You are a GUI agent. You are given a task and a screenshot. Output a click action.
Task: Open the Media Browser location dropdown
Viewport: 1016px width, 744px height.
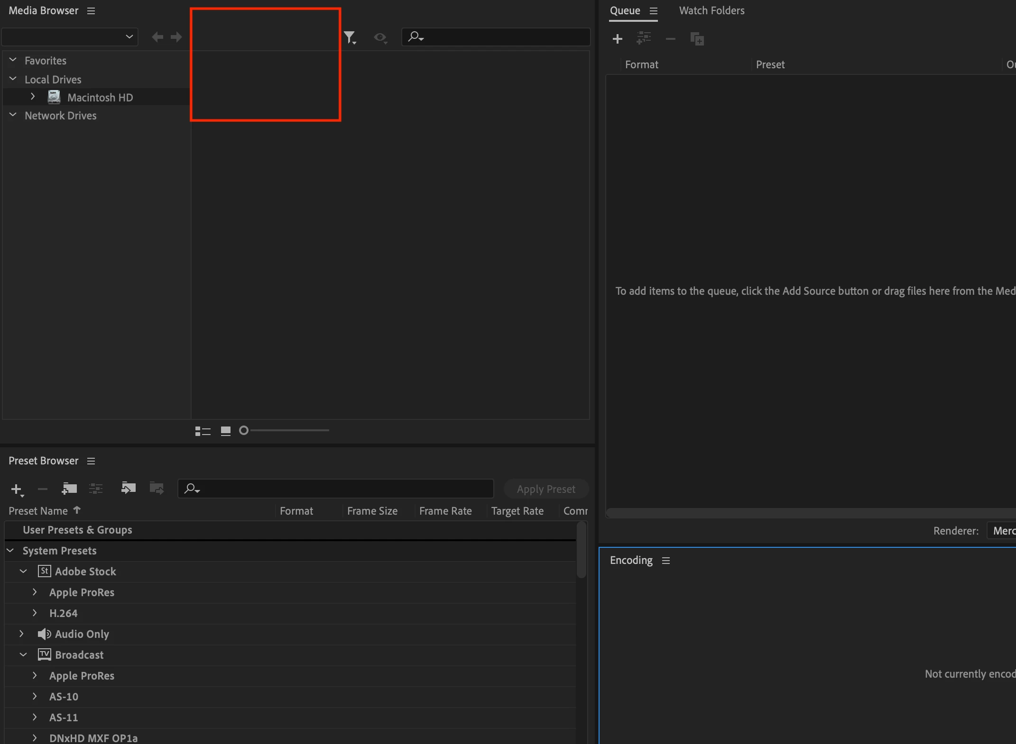[x=70, y=37]
